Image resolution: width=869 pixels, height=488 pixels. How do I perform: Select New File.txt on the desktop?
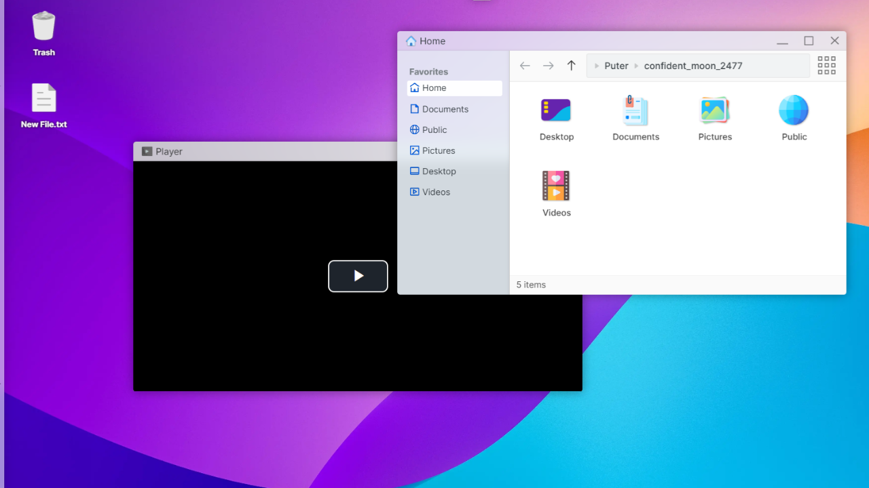click(44, 99)
